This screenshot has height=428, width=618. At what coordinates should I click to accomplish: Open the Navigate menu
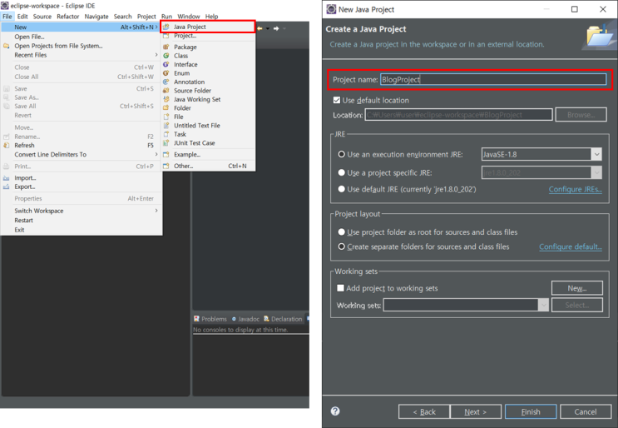click(96, 16)
